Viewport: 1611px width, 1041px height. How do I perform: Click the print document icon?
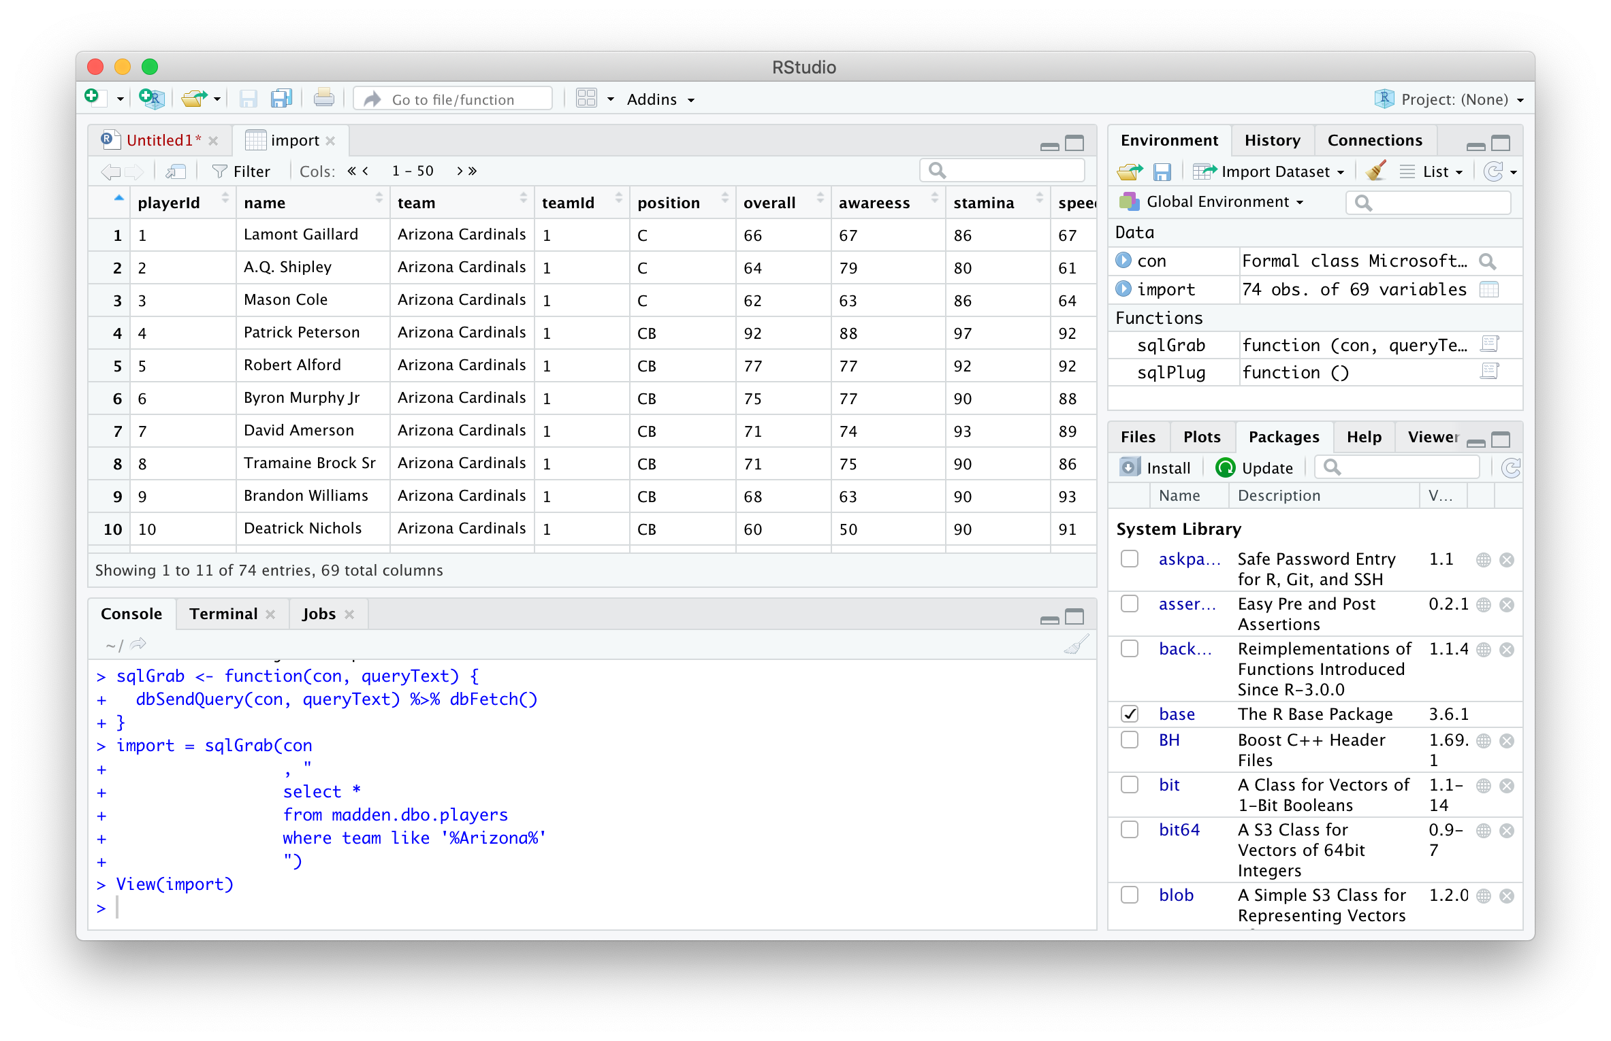point(323,99)
